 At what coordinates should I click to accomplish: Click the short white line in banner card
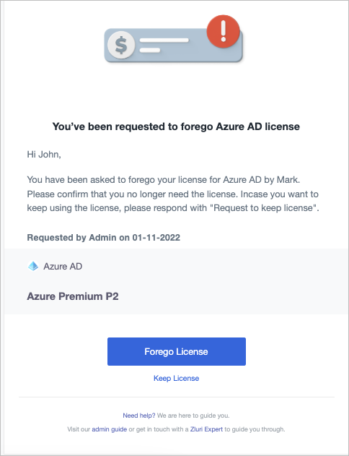[150, 51]
